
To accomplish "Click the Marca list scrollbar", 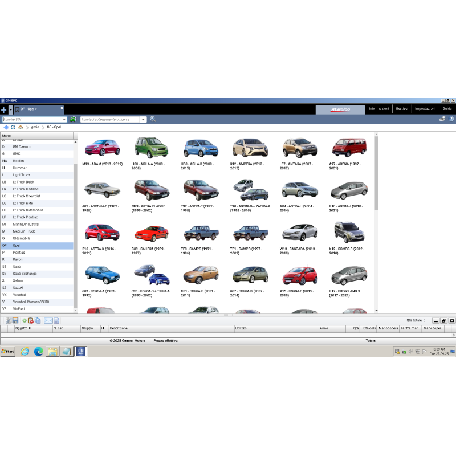I will tap(75, 235).
